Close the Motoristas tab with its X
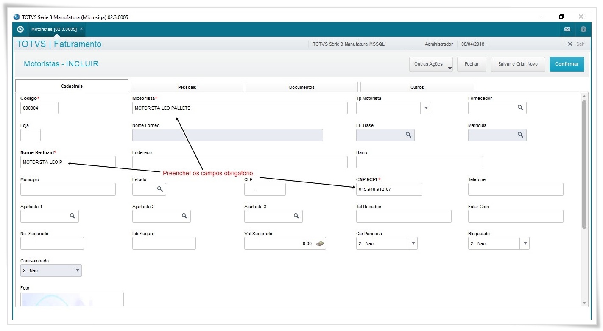 click(x=81, y=29)
